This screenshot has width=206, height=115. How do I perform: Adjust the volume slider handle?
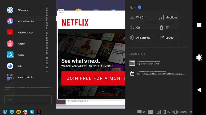tap(140, 7)
